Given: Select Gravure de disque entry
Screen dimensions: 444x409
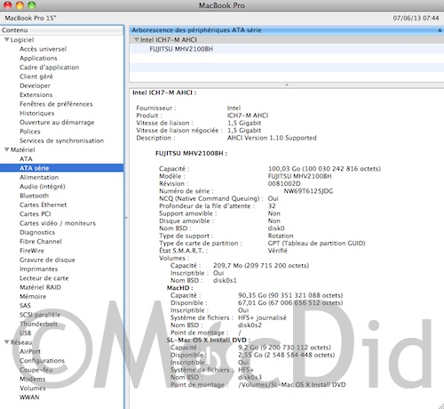Looking at the screenshot, I should pos(47,260).
